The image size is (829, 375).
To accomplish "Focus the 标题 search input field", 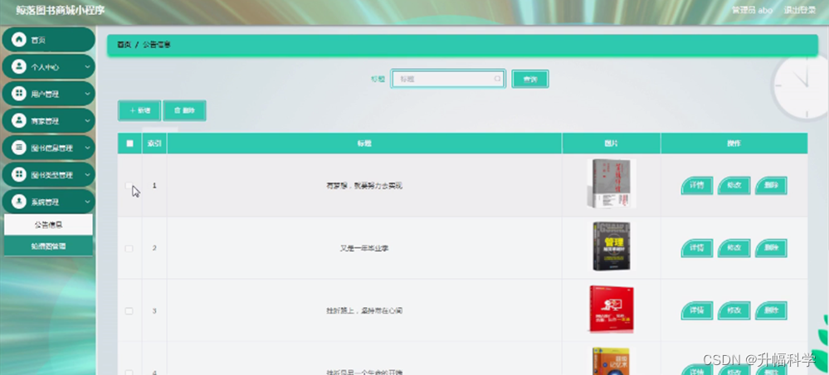I will click(x=448, y=79).
